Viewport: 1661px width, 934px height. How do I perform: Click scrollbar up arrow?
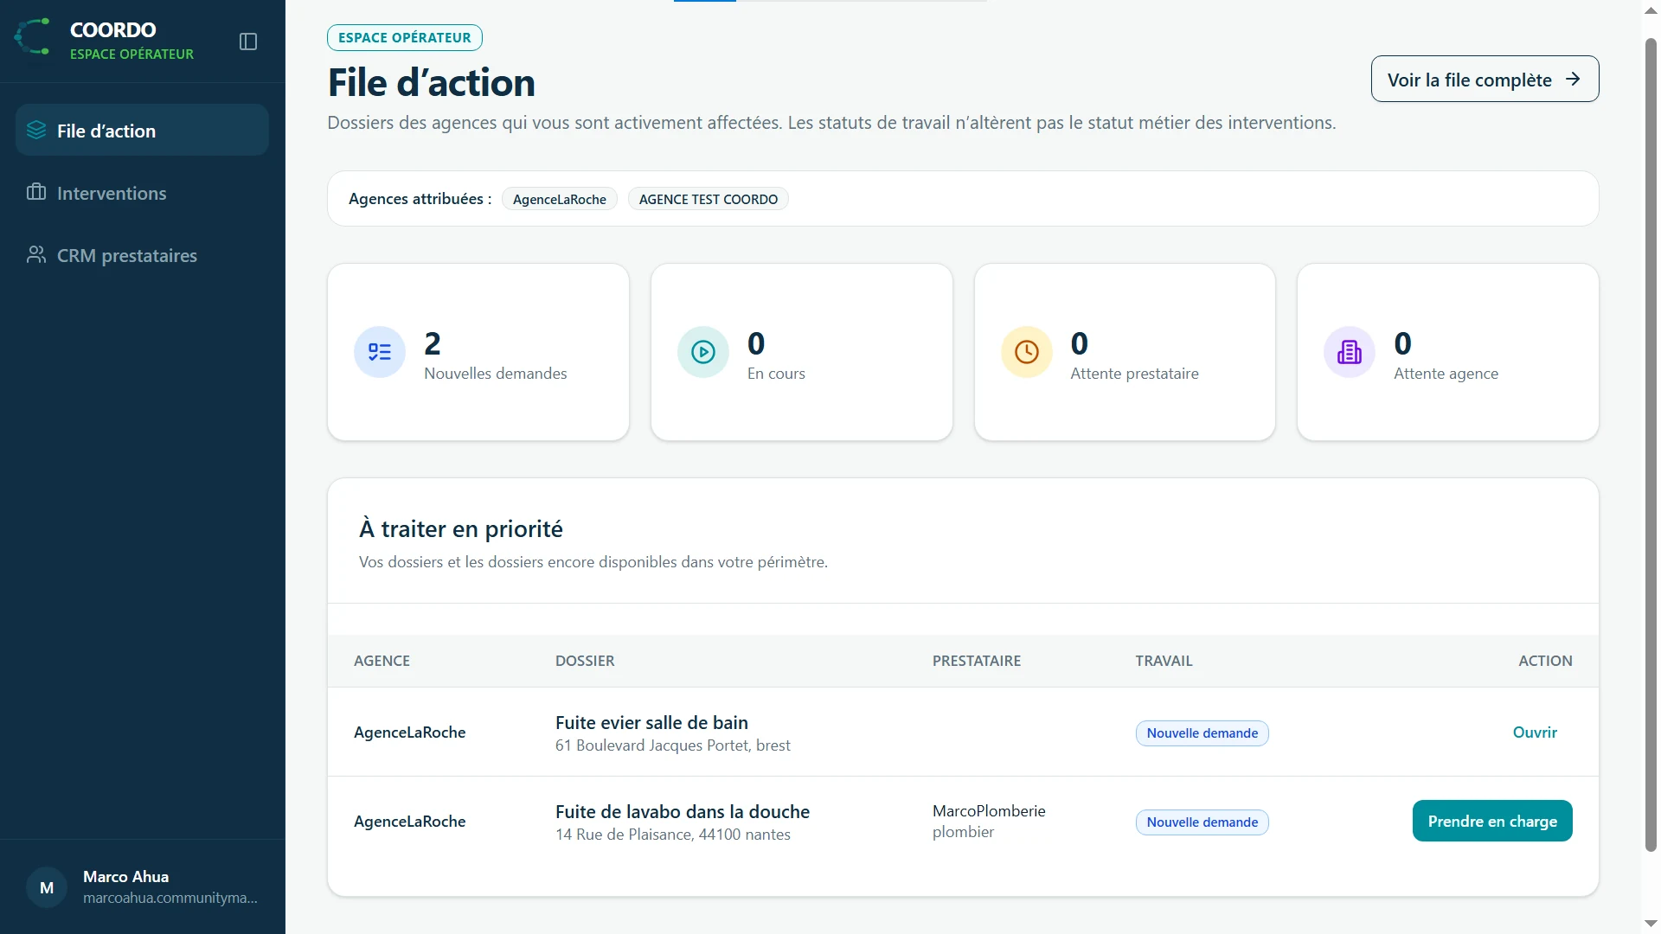[1651, 10]
